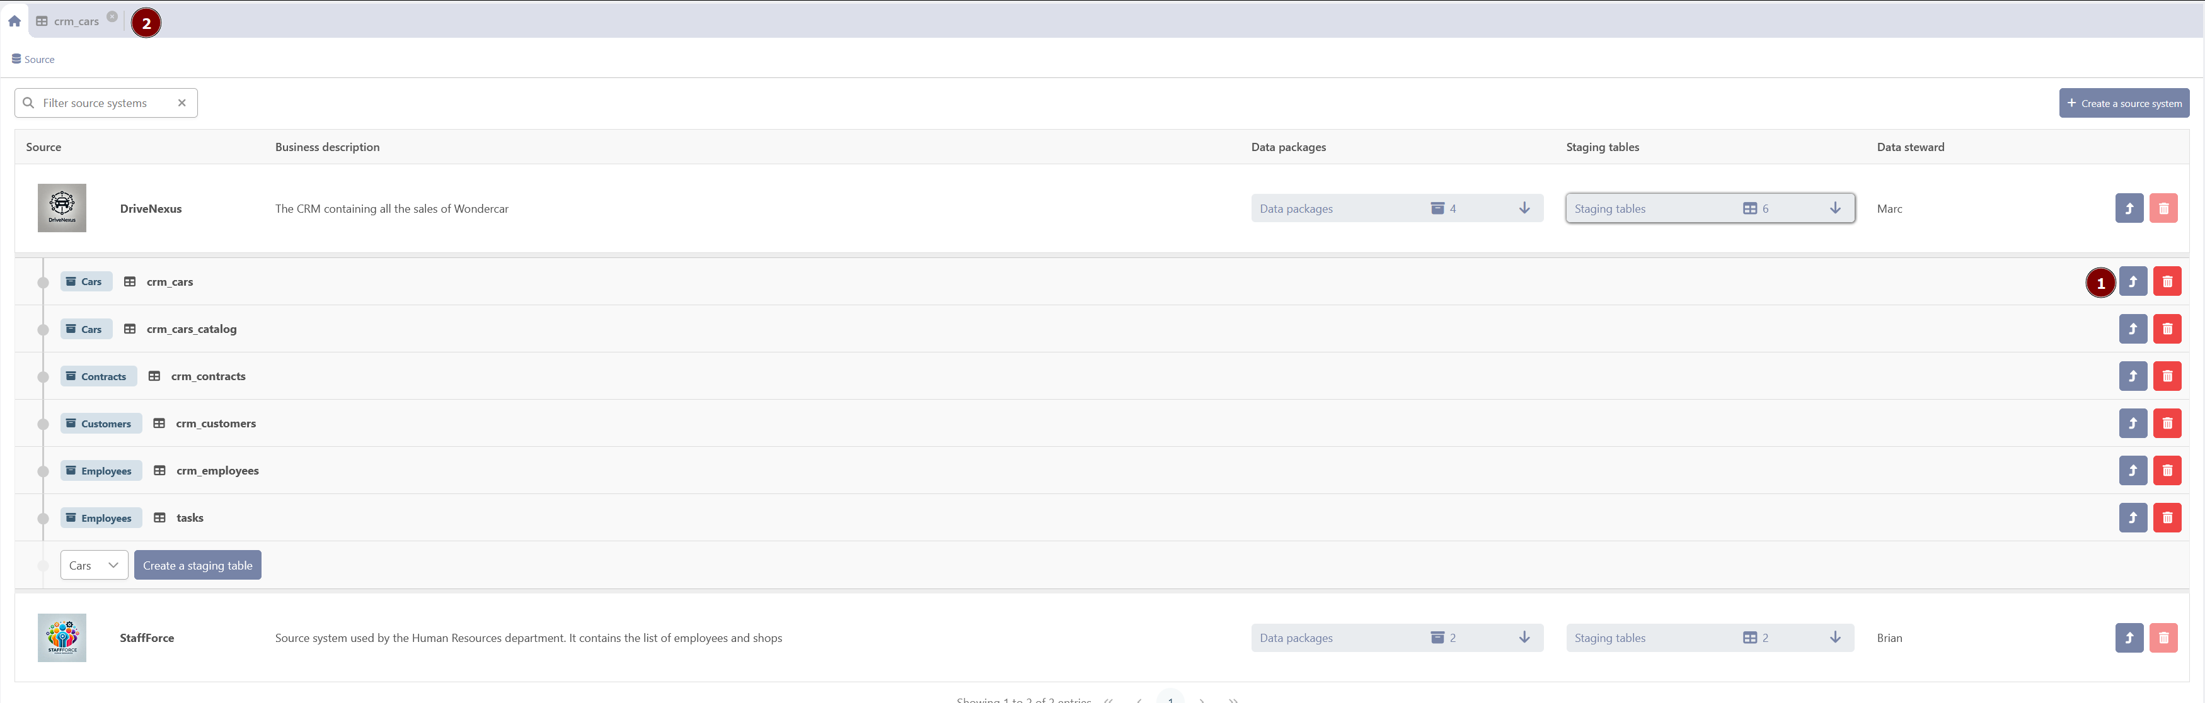Close the crm_cars tab
The image size is (2205, 703).
tap(112, 16)
